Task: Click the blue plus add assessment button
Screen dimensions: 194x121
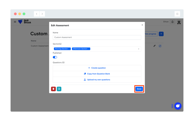Action: (x=161, y=34)
